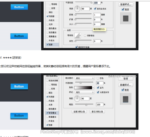Enable 内发光 in drop shadow dialog list
Viewport: 150px width, 137px height.
pos(48,20)
